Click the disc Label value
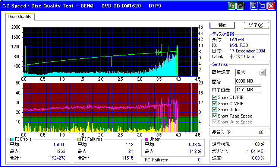 [x=242, y=57]
